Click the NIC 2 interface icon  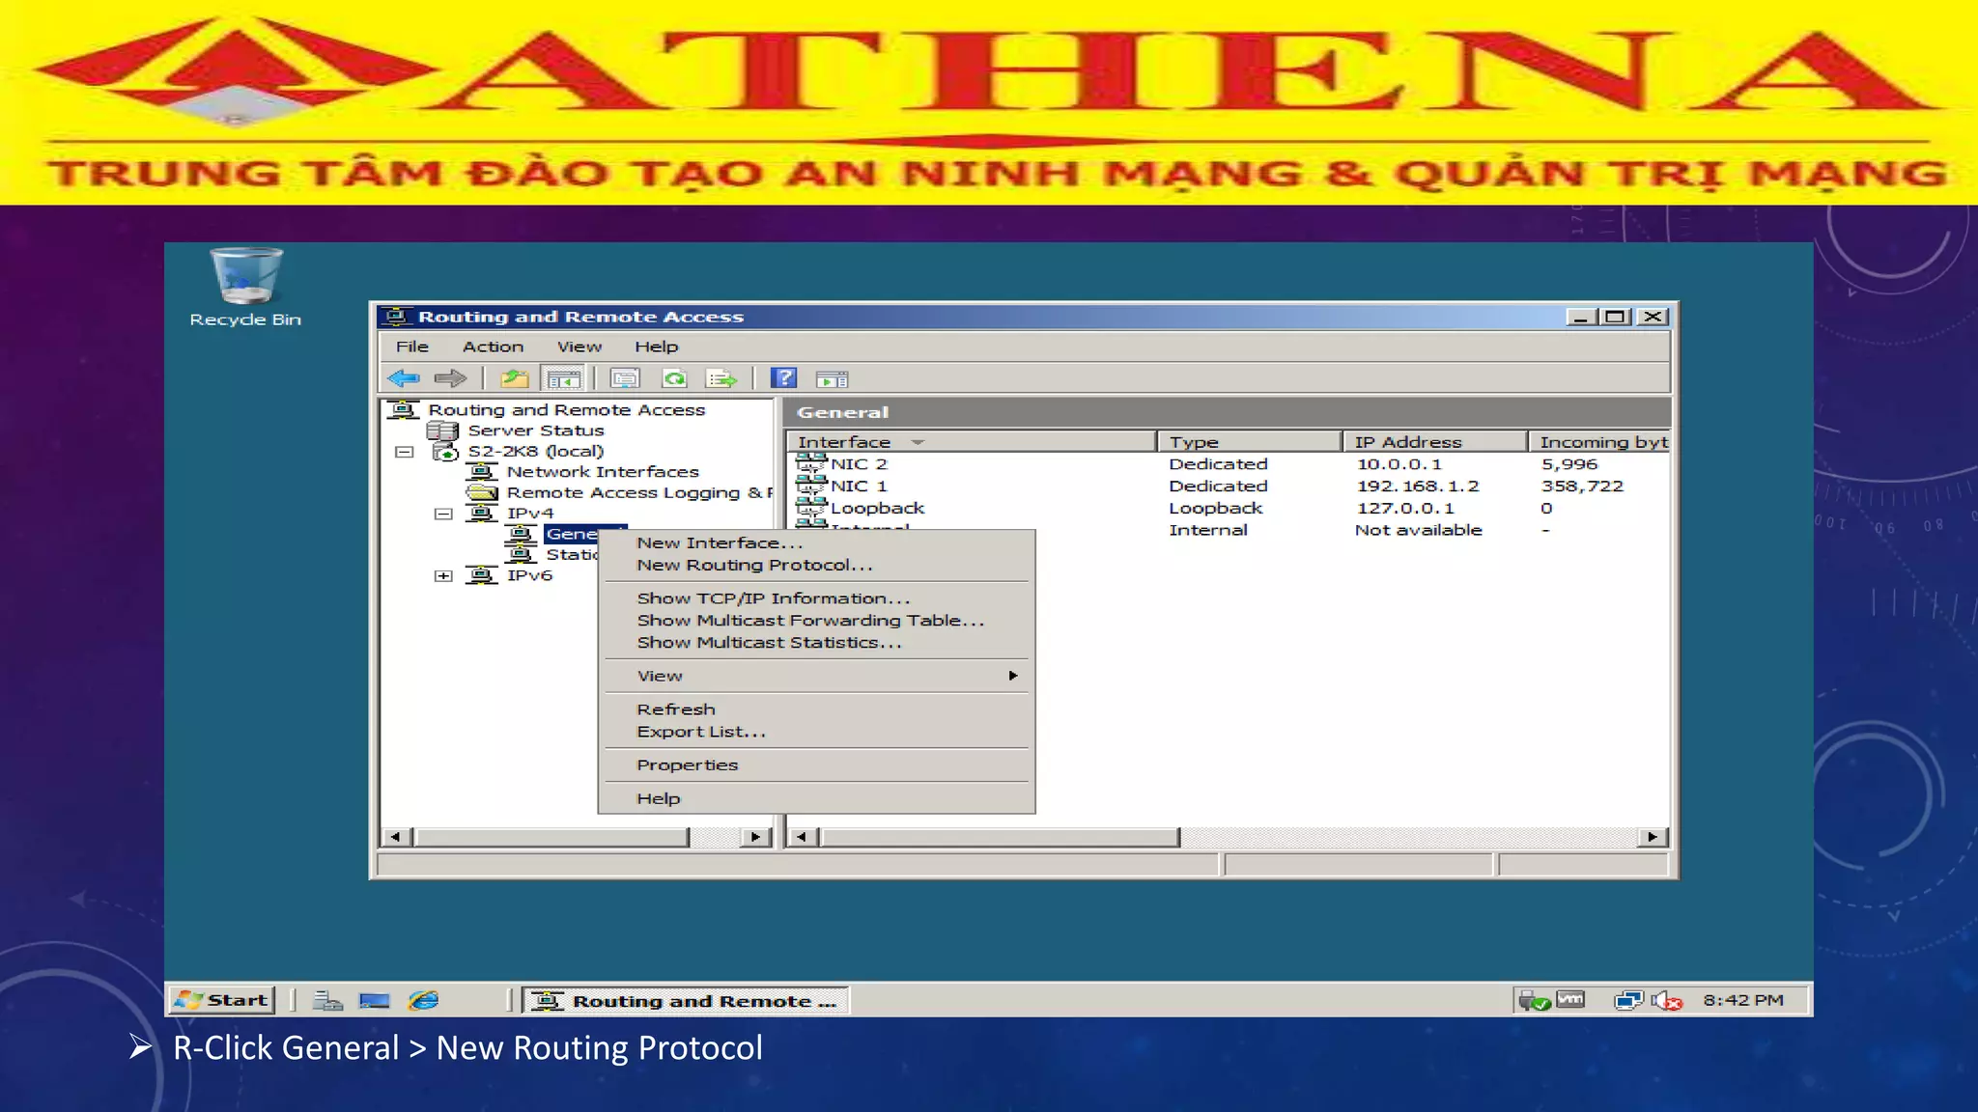(x=811, y=463)
